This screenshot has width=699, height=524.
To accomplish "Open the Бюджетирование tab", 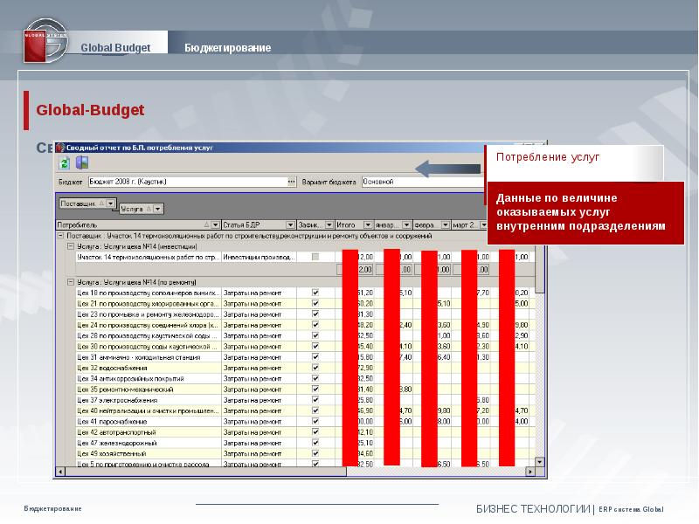I will [227, 47].
